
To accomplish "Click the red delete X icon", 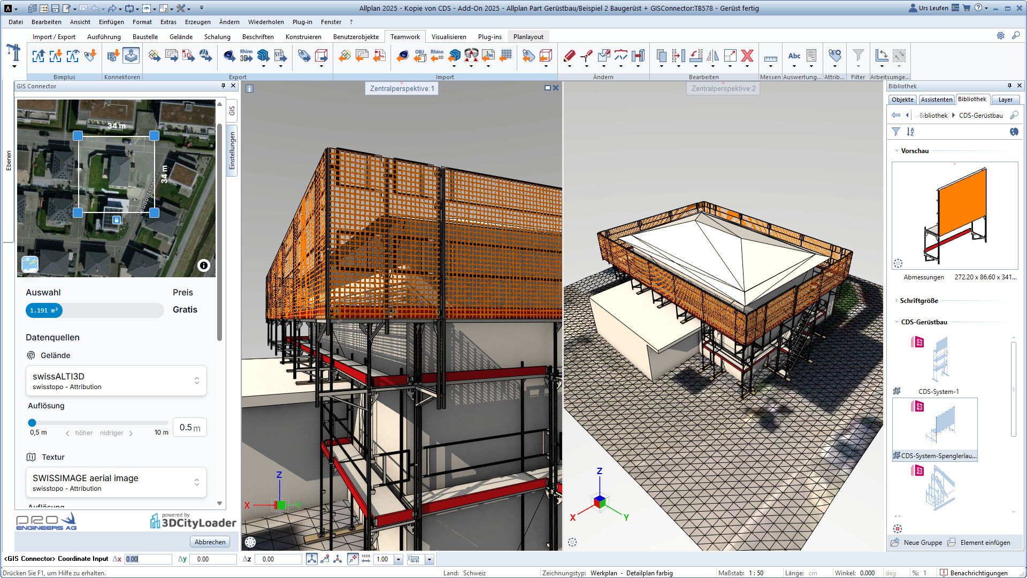I will pyautogui.click(x=747, y=55).
